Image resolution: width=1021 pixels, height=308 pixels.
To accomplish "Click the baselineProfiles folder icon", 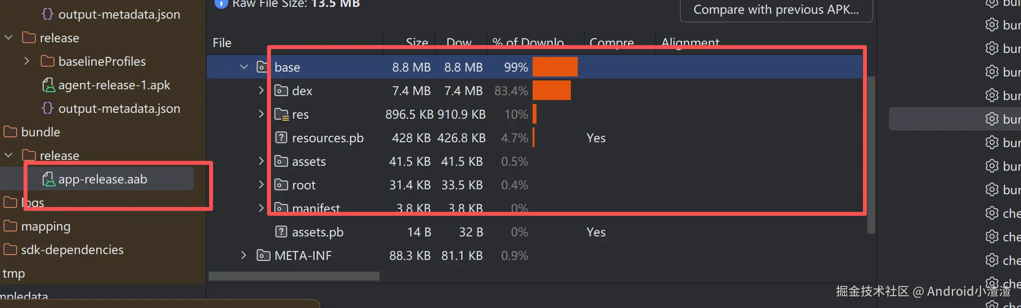I will (x=47, y=61).
